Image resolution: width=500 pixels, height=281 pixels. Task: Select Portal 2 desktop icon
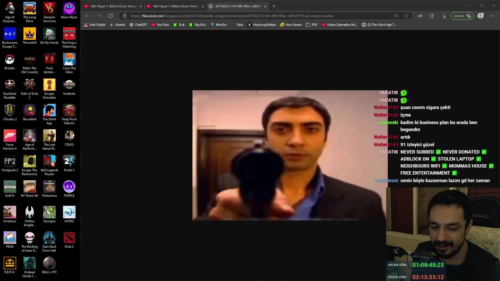pyautogui.click(x=69, y=164)
